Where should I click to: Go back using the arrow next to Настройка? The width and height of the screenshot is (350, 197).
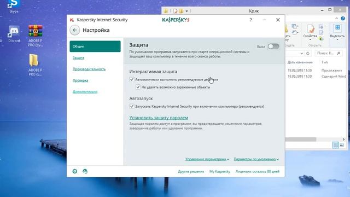74,30
